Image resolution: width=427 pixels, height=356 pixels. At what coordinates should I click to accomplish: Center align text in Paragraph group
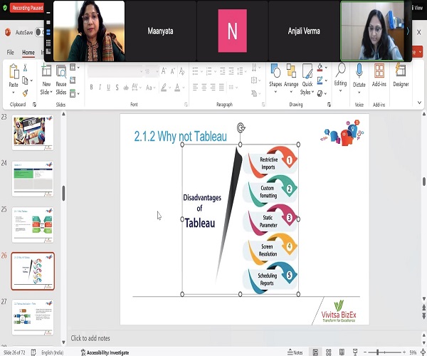point(204,87)
